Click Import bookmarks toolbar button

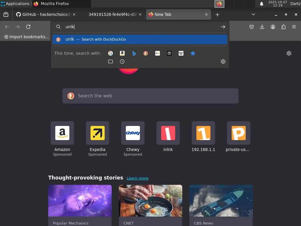(x=26, y=37)
